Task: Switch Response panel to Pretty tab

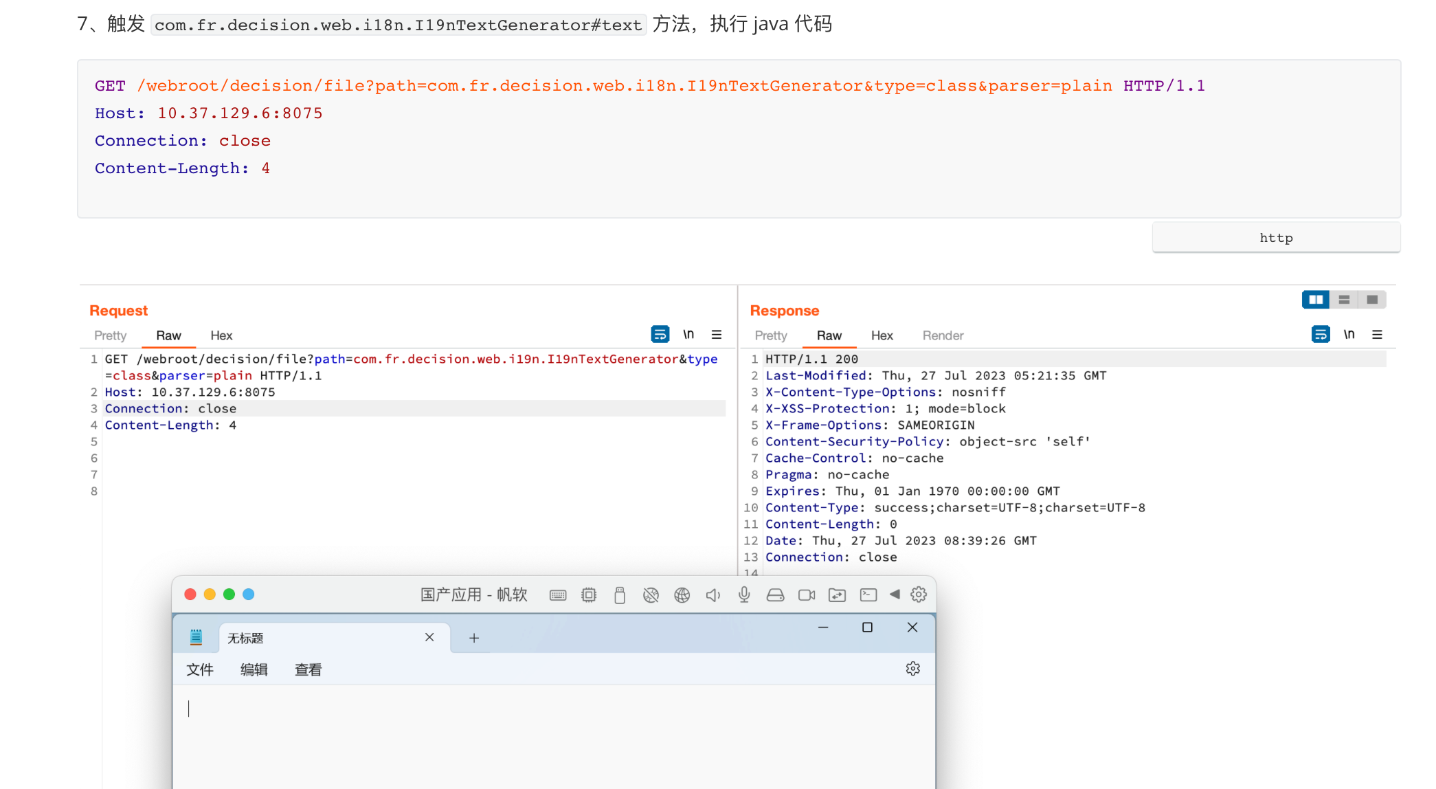Action: coord(771,335)
